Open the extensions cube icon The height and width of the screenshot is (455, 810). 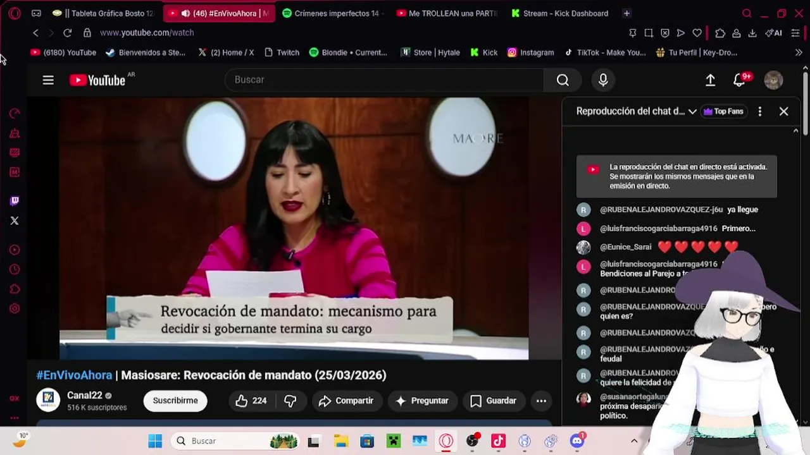pos(720,33)
